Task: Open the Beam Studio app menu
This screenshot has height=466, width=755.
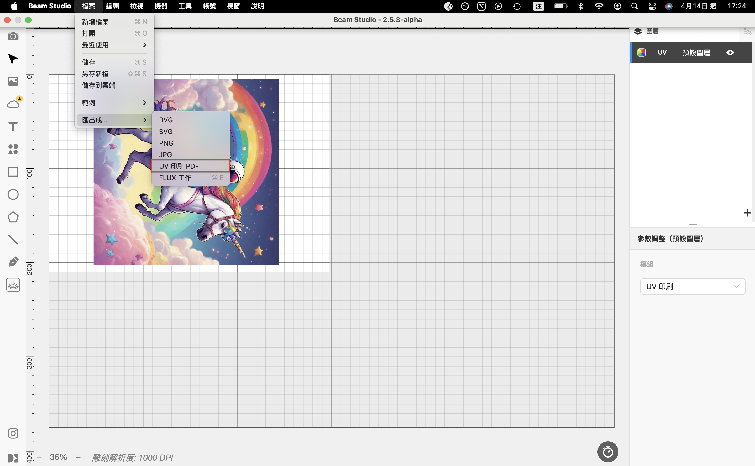Action: click(50, 6)
